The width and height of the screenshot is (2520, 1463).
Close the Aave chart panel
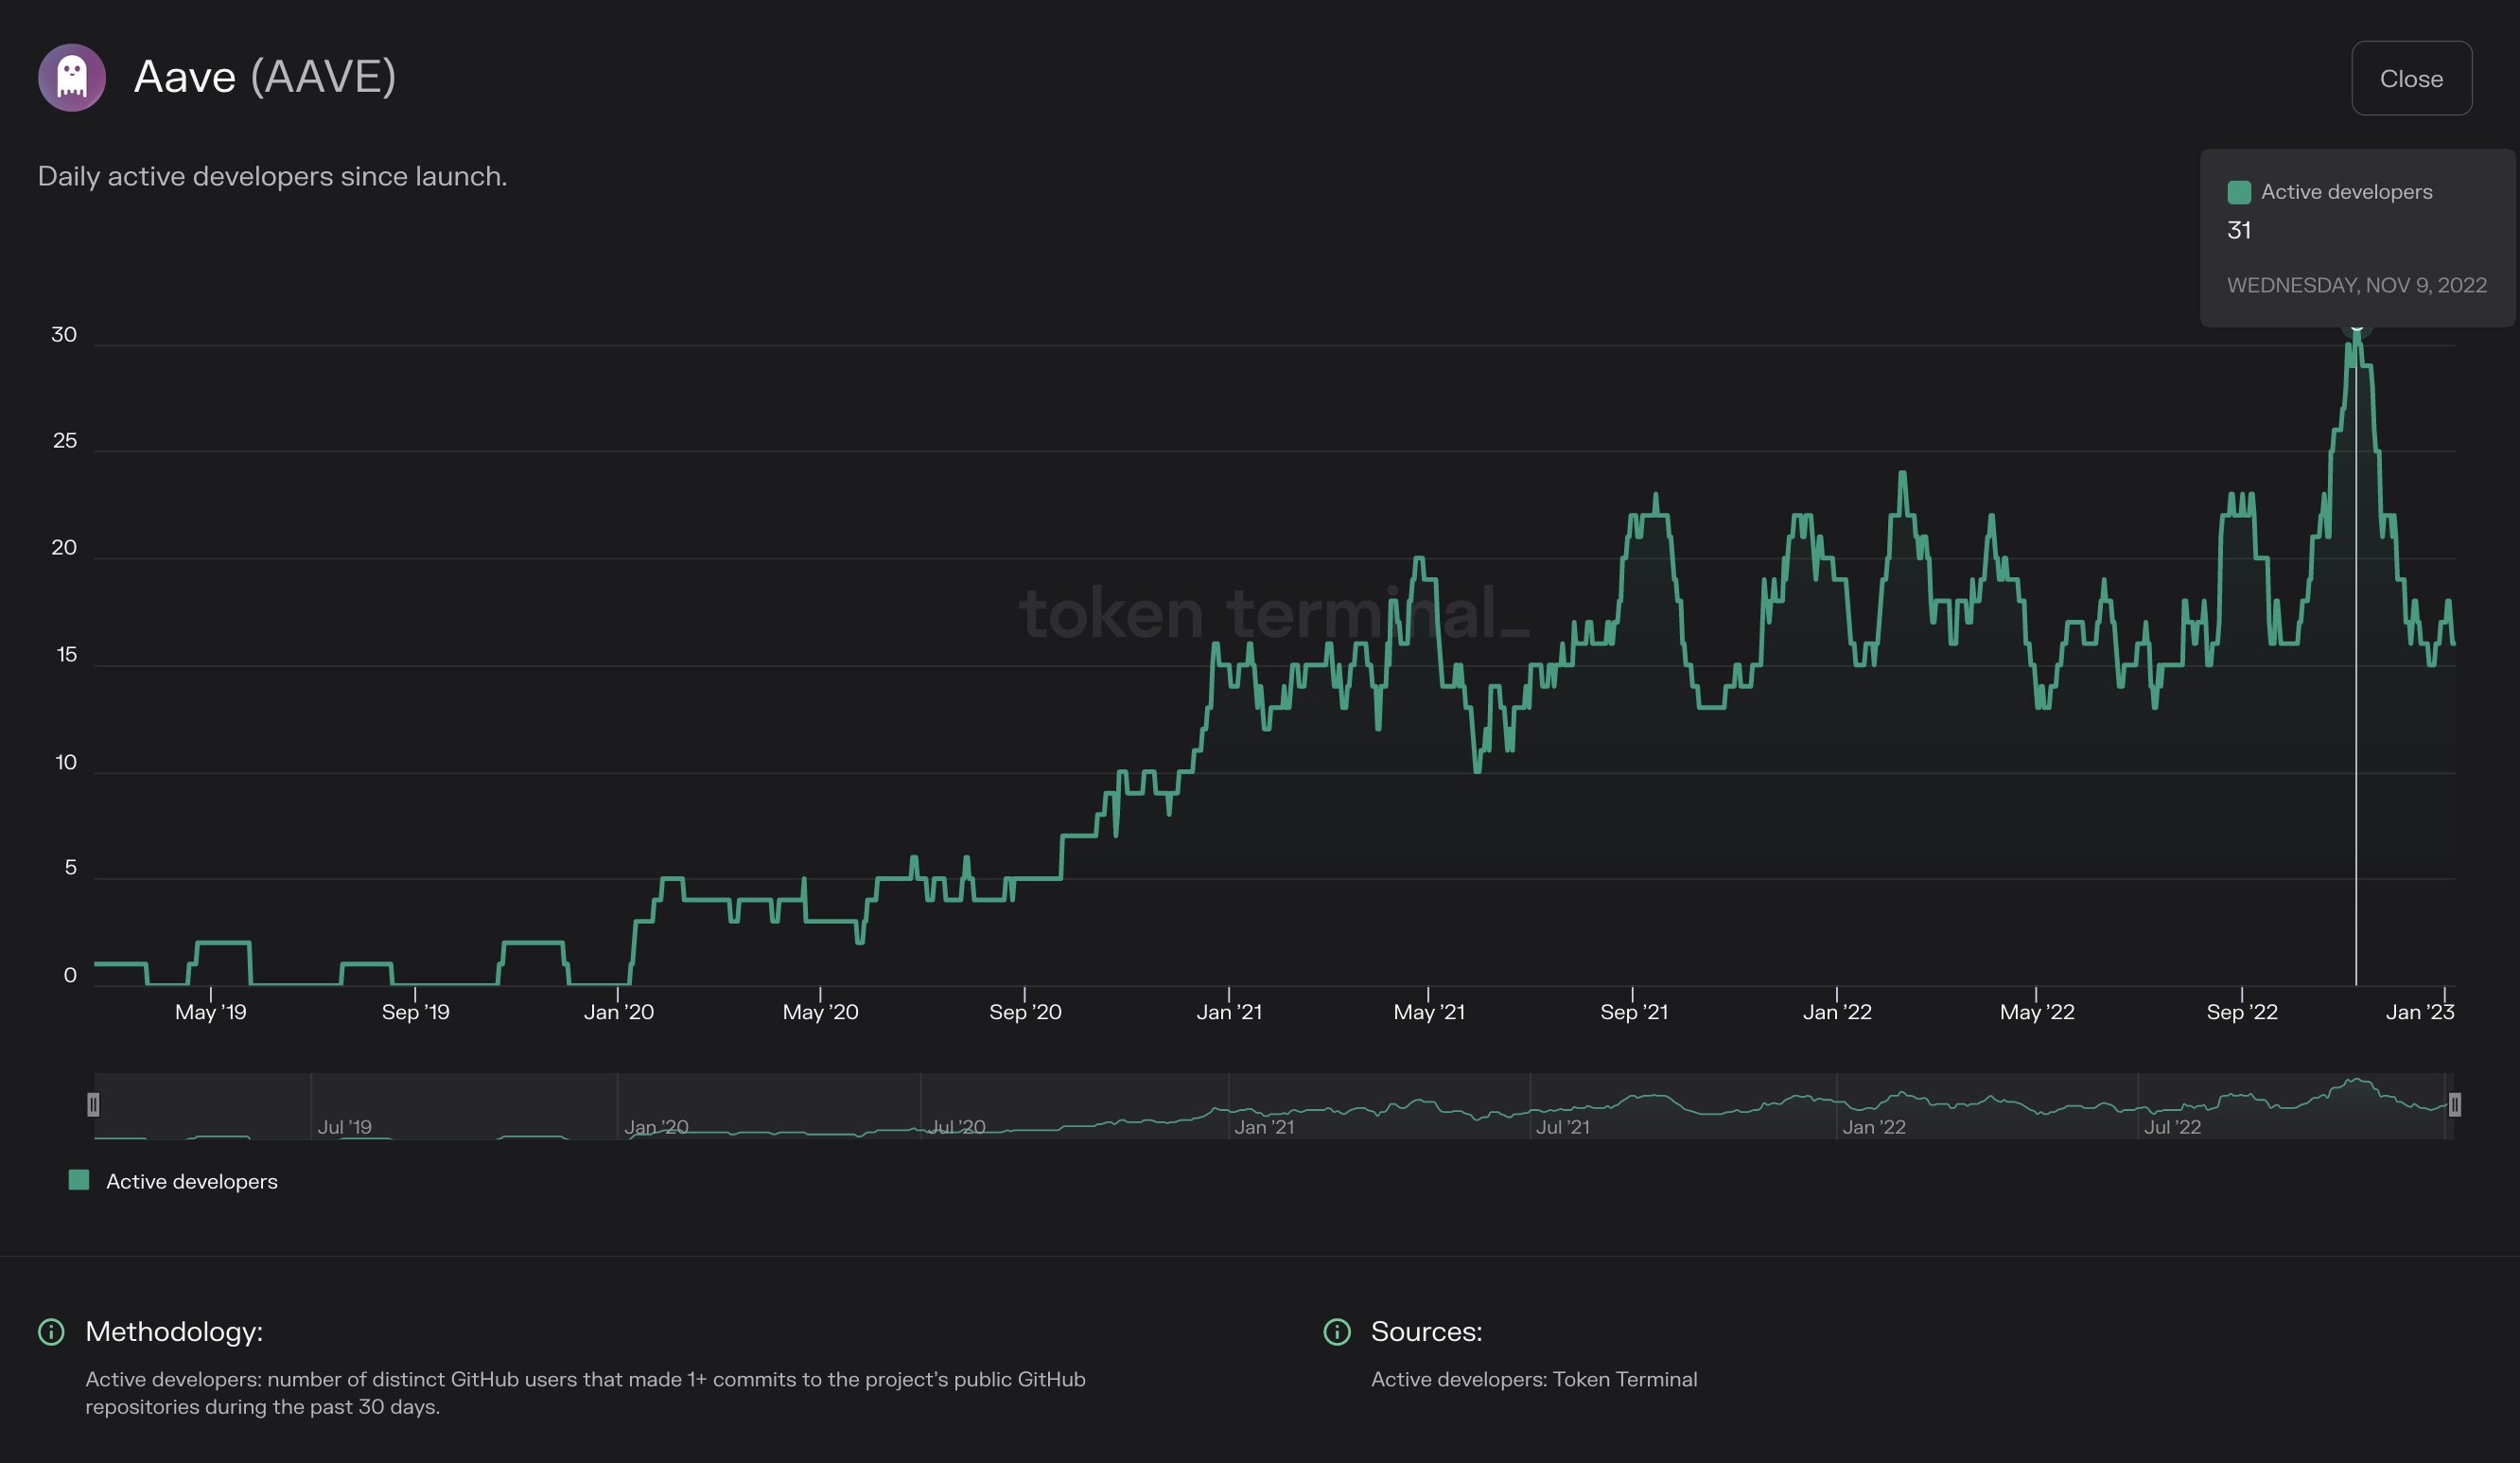[x=2411, y=78]
